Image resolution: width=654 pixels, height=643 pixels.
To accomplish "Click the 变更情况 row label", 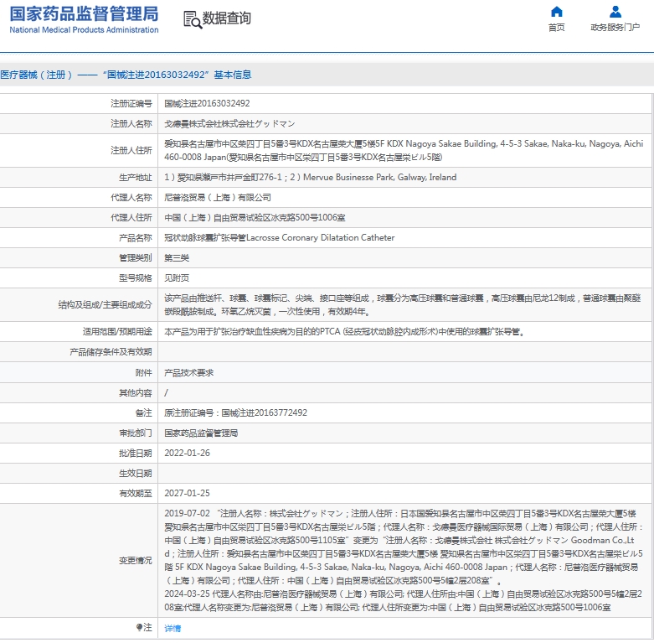I will click(135, 561).
